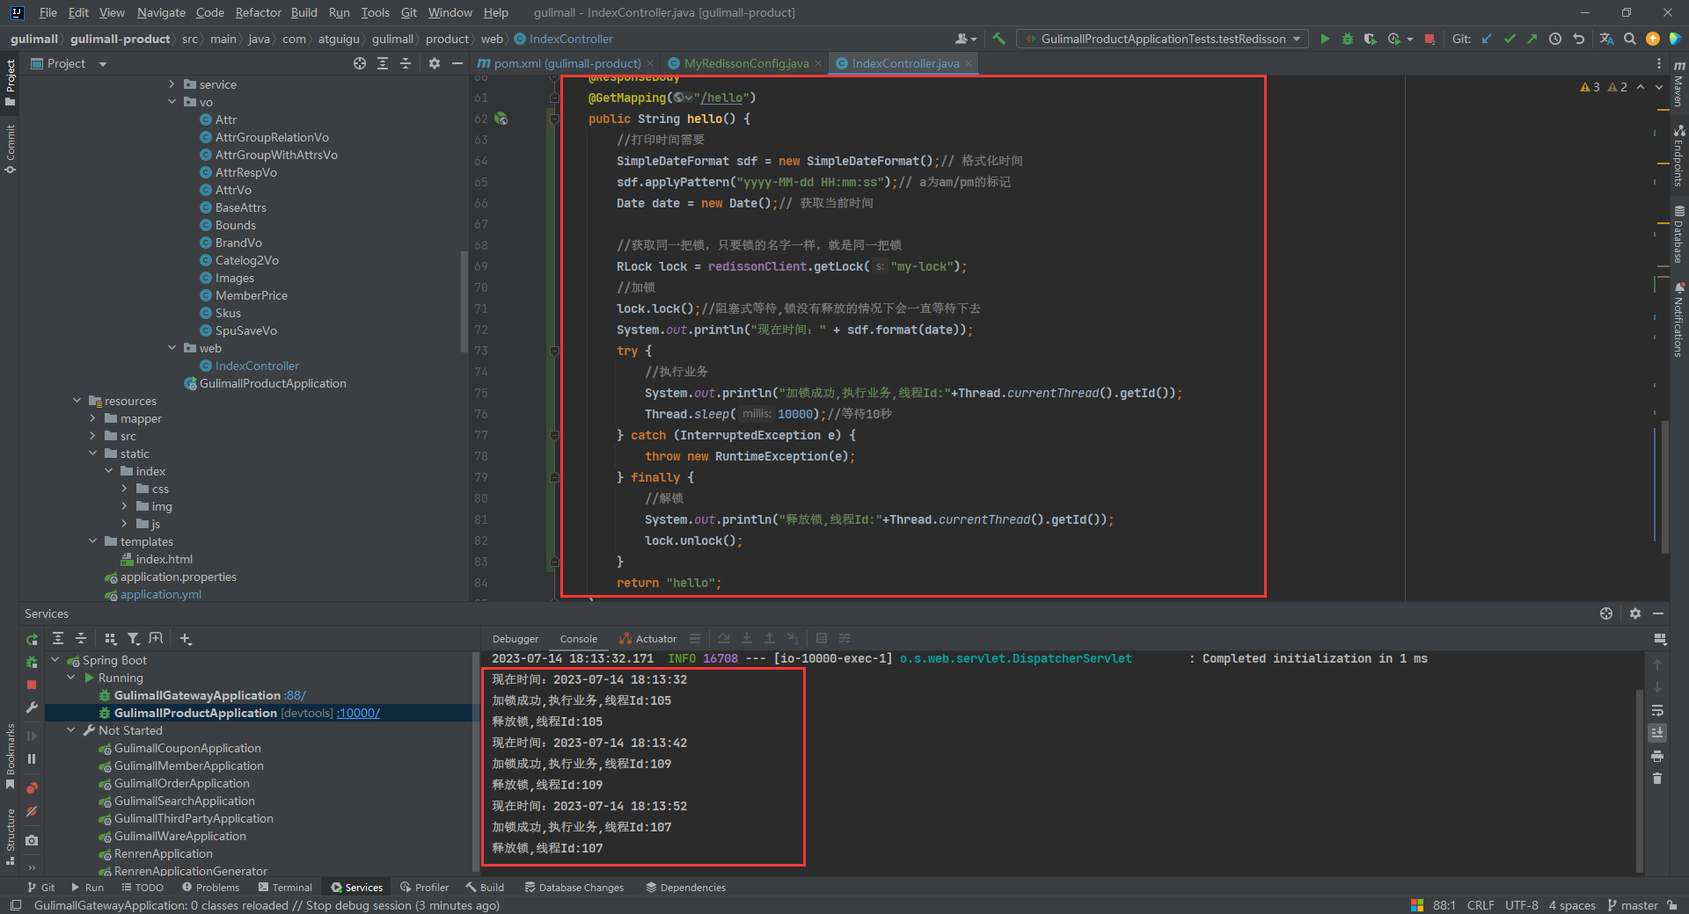This screenshot has height=914, width=1689.
Task: Toggle scroll to end of console
Action: click(1657, 733)
